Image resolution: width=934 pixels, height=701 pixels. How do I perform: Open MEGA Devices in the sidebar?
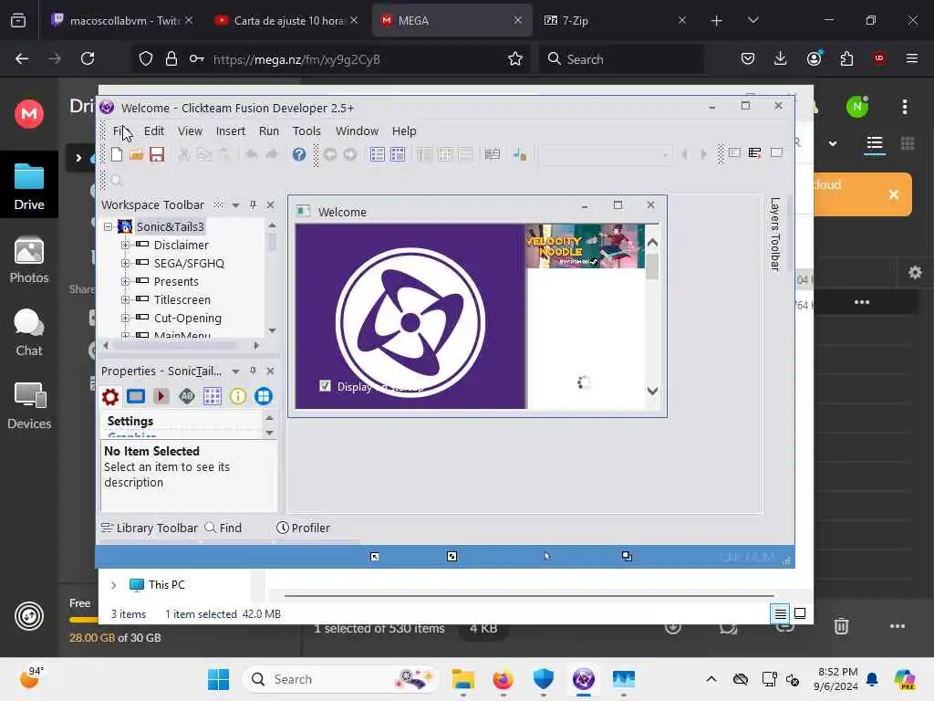tap(29, 406)
